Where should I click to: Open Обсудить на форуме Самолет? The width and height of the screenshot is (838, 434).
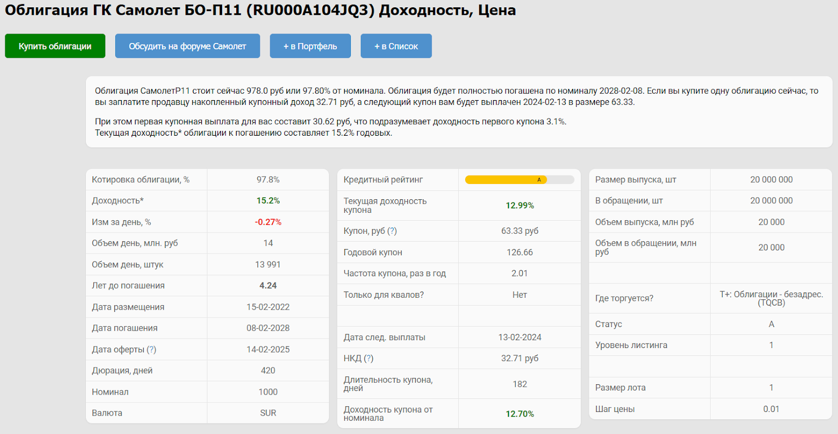pyautogui.click(x=188, y=46)
